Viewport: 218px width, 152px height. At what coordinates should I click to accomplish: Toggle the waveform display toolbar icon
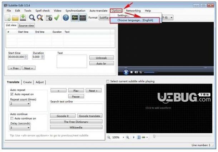75,17
